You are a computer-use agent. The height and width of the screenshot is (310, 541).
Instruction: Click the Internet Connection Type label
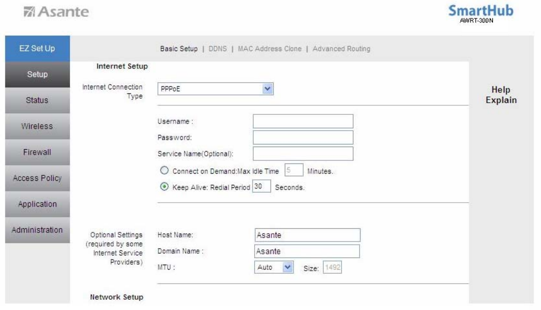pyautogui.click(x=112, y=91)
